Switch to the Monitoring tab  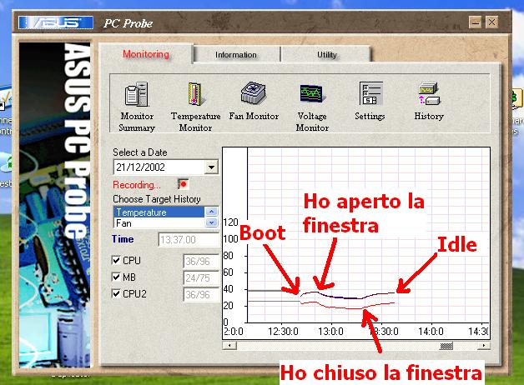pos(146,54)
